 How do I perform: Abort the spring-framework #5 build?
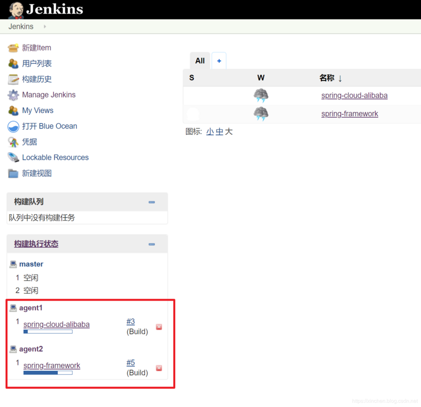tap(159, 368)
